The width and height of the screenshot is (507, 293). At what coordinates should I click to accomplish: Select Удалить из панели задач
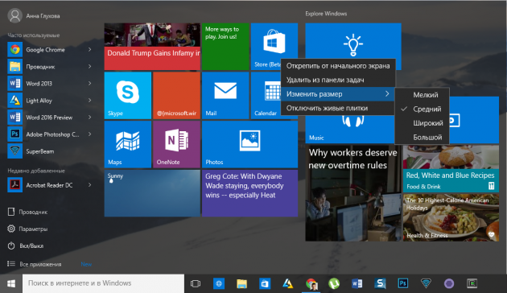[338, 80]
